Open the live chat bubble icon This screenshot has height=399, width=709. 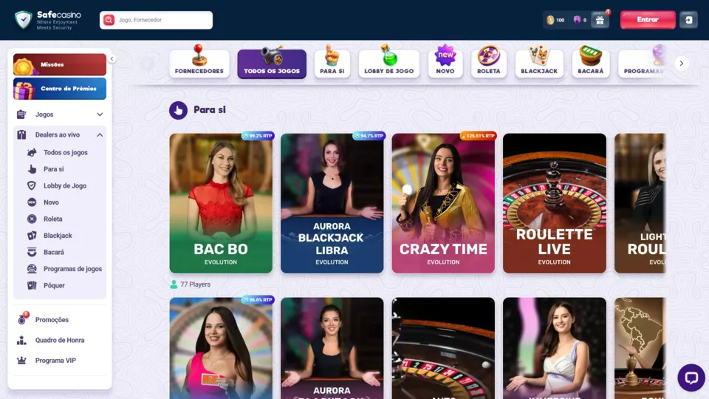pyautogui.click(x=691, y=378)
